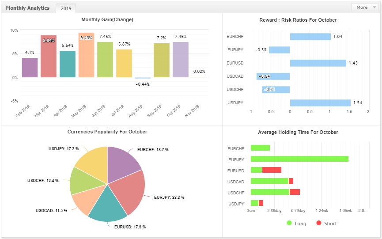Select the EURUSD long holding time bar
Screen dimensions: 382x239
256,170
